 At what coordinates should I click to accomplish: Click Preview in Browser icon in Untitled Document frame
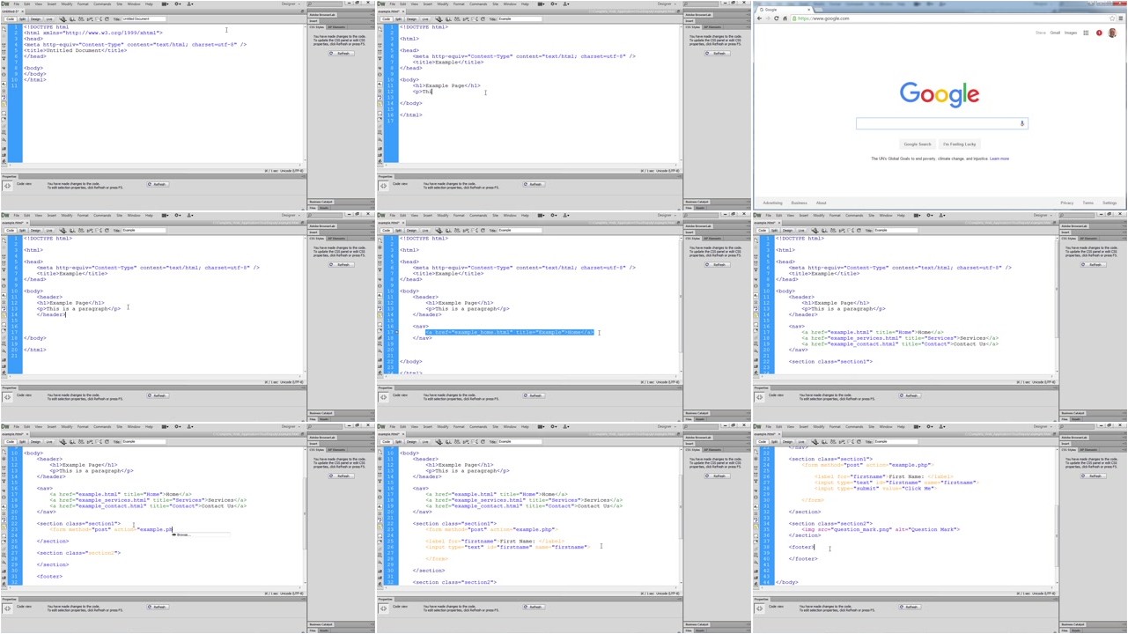[x=71, y=18]
